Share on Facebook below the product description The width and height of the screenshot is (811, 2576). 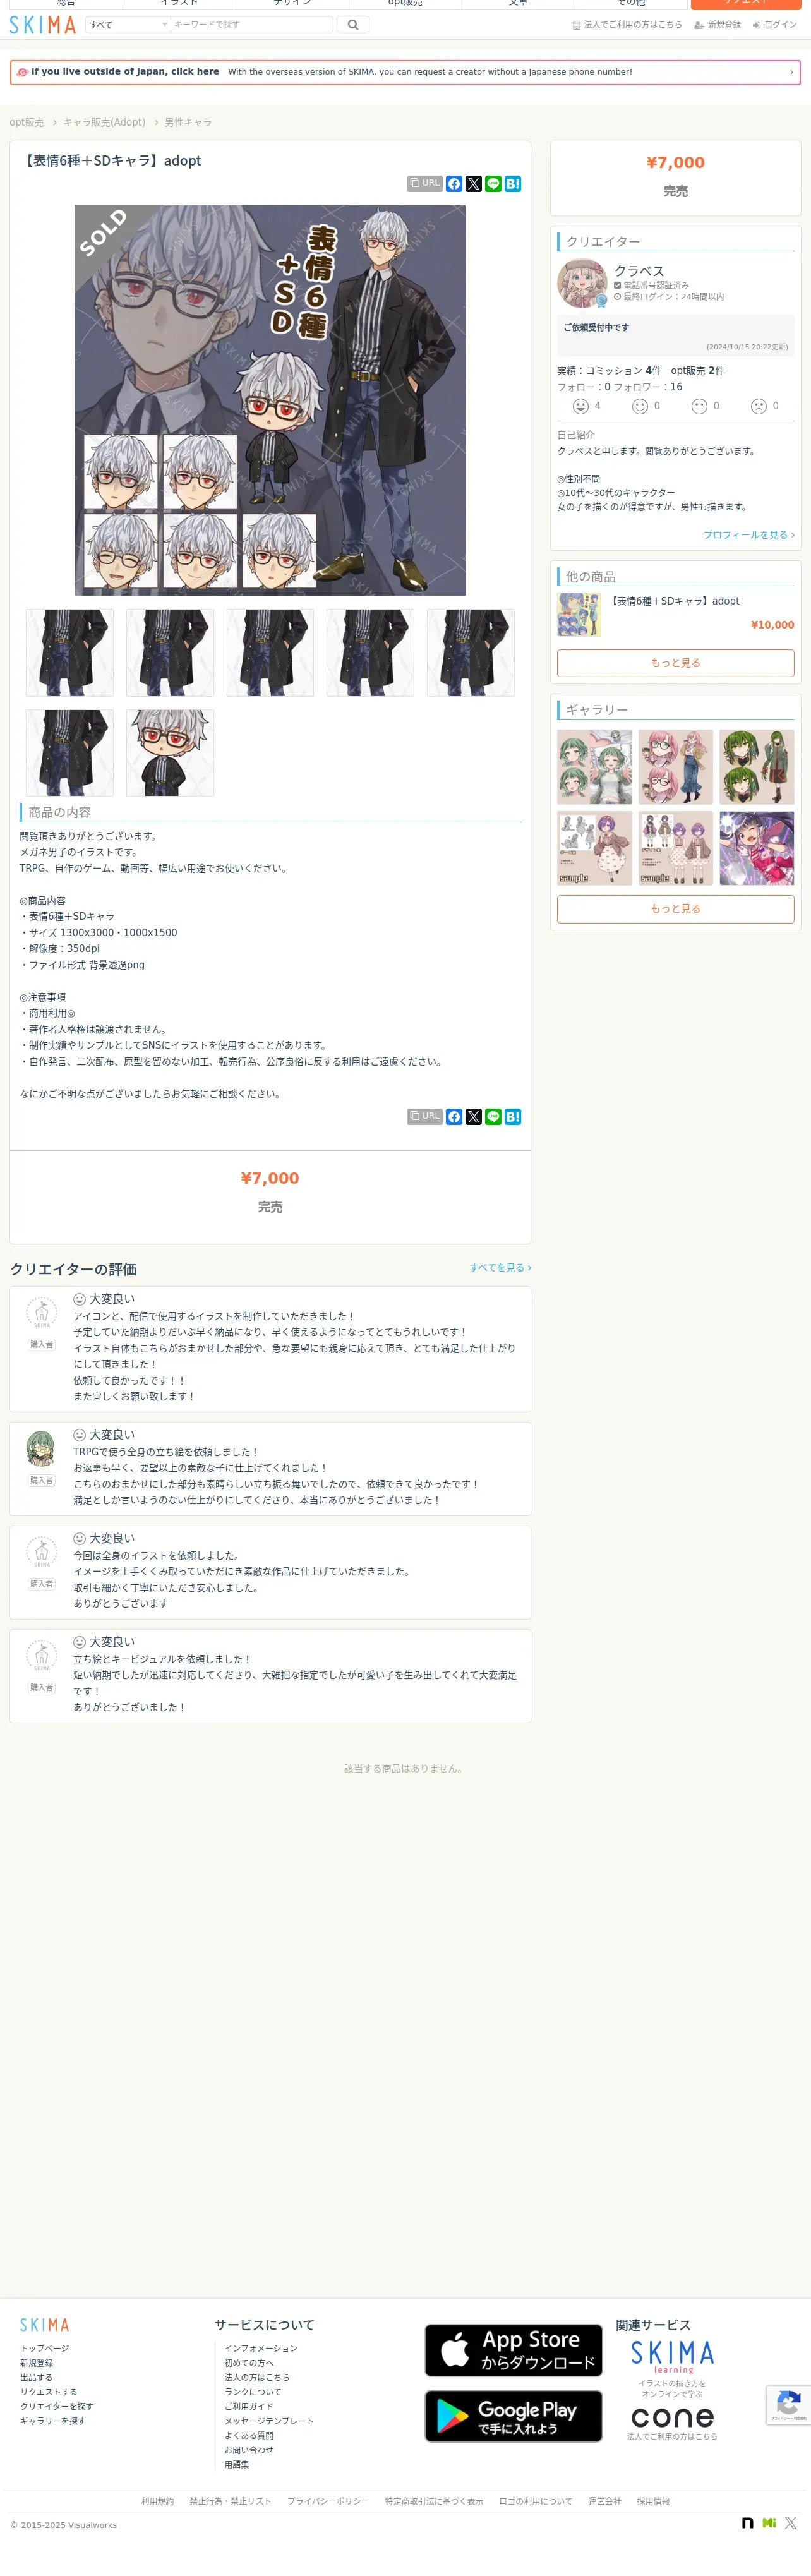coord(454,1117)
